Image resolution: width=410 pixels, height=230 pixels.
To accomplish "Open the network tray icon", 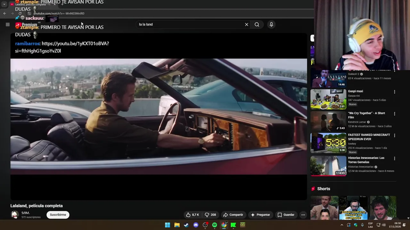I will [x=378, y=225].
